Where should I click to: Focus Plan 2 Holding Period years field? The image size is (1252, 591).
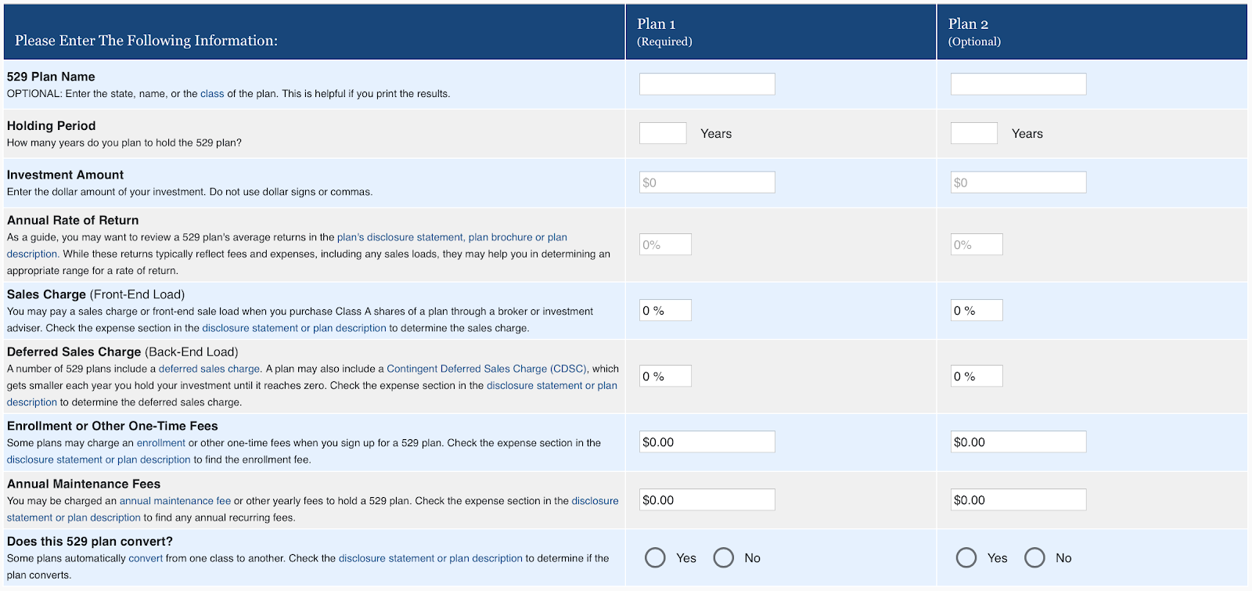(x=973, y=133)
